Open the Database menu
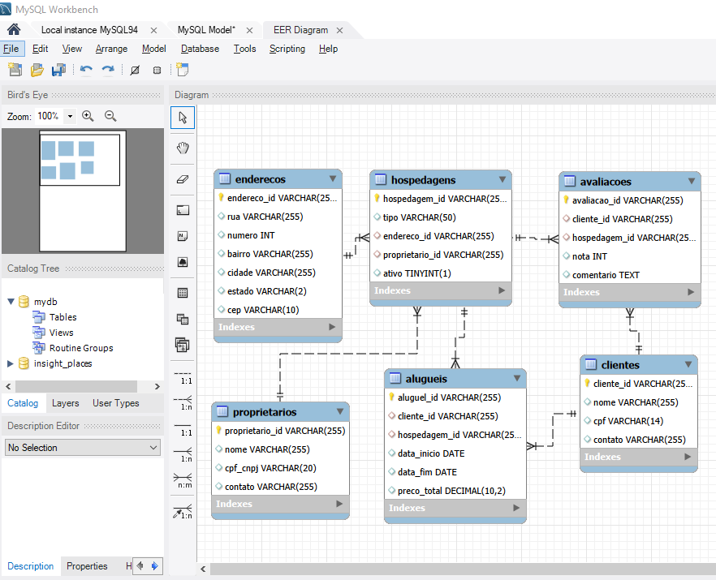The height and width of the screenshot is (580, 716). 200,49
